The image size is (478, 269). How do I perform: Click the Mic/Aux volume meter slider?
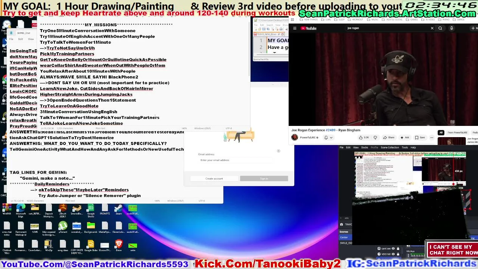(418, 256)
